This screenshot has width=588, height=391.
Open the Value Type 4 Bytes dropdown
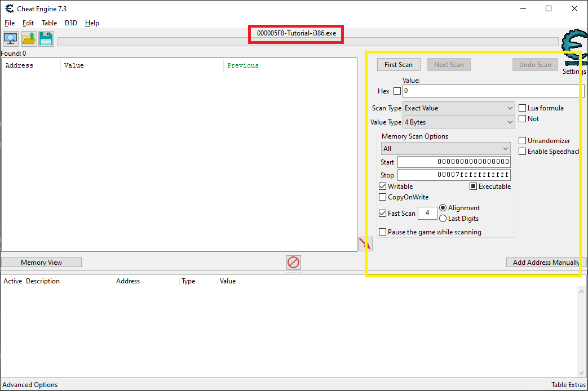[458, 122]
